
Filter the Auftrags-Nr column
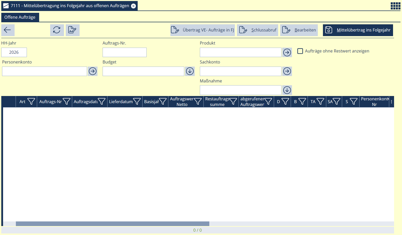point(67,102)
